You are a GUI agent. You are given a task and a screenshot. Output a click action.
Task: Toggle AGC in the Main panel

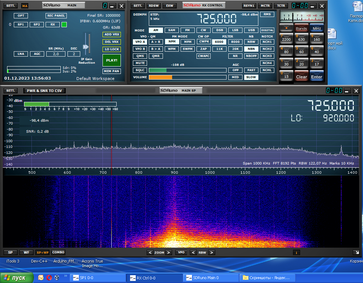tap(37, 54)
